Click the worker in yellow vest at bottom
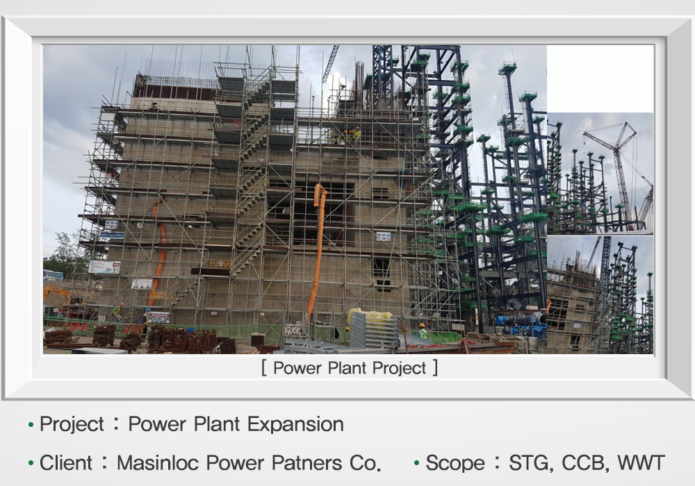 pyautogui.click(x=422, y=330)
